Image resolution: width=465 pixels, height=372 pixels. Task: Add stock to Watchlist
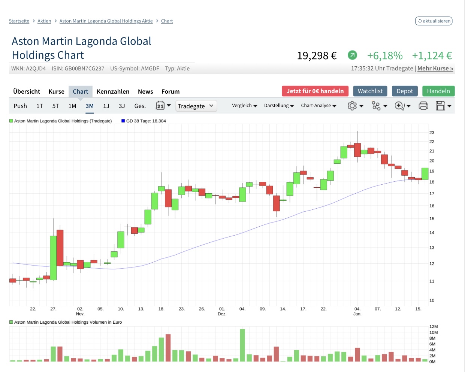[x=370, y=91]
